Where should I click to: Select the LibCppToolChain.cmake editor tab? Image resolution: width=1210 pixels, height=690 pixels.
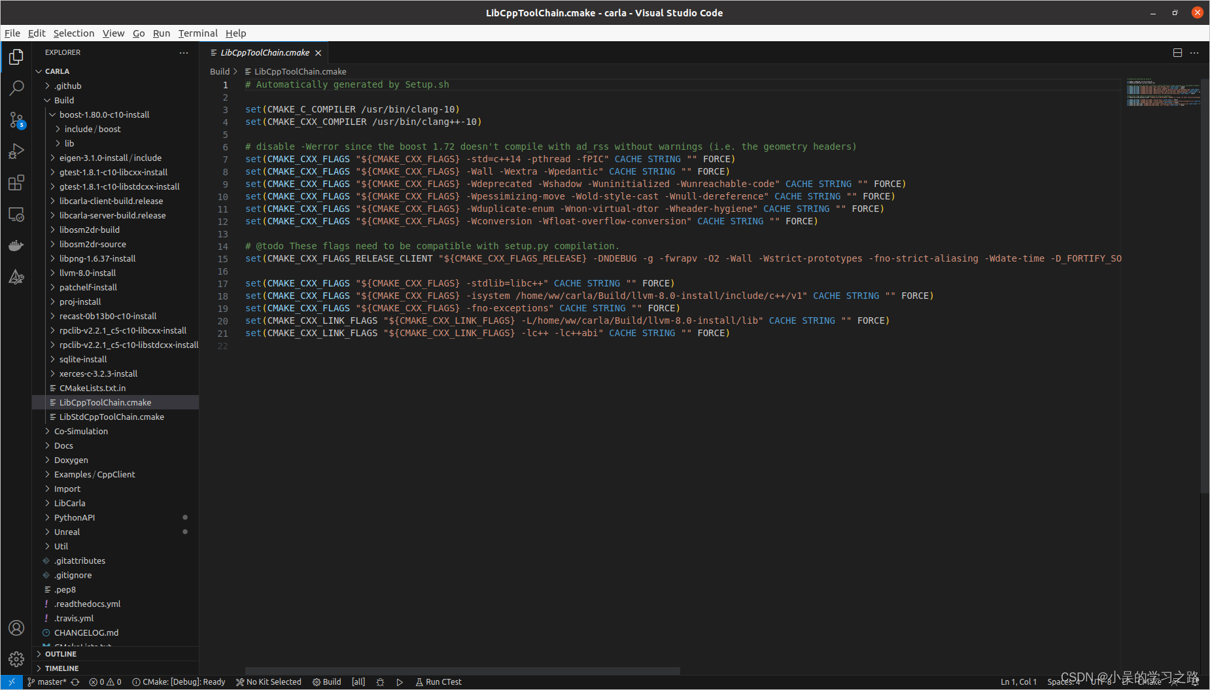click(264, 53)
